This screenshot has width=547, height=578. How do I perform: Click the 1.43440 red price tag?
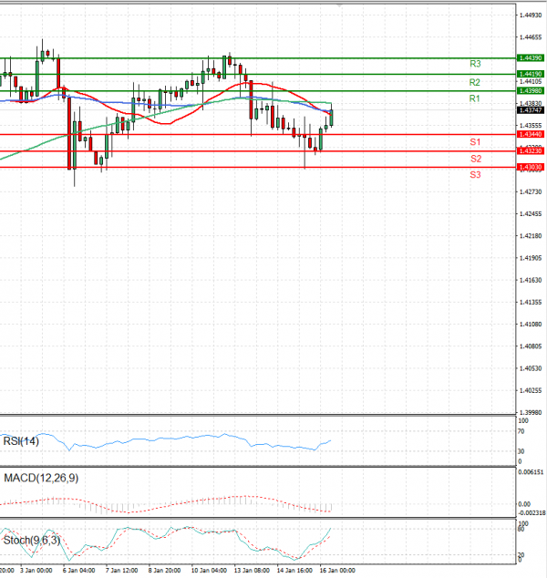pyautogui.click(x=530, y=134)
